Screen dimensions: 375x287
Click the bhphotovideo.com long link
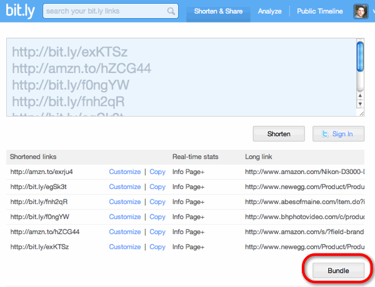click(x=304, y=216)
